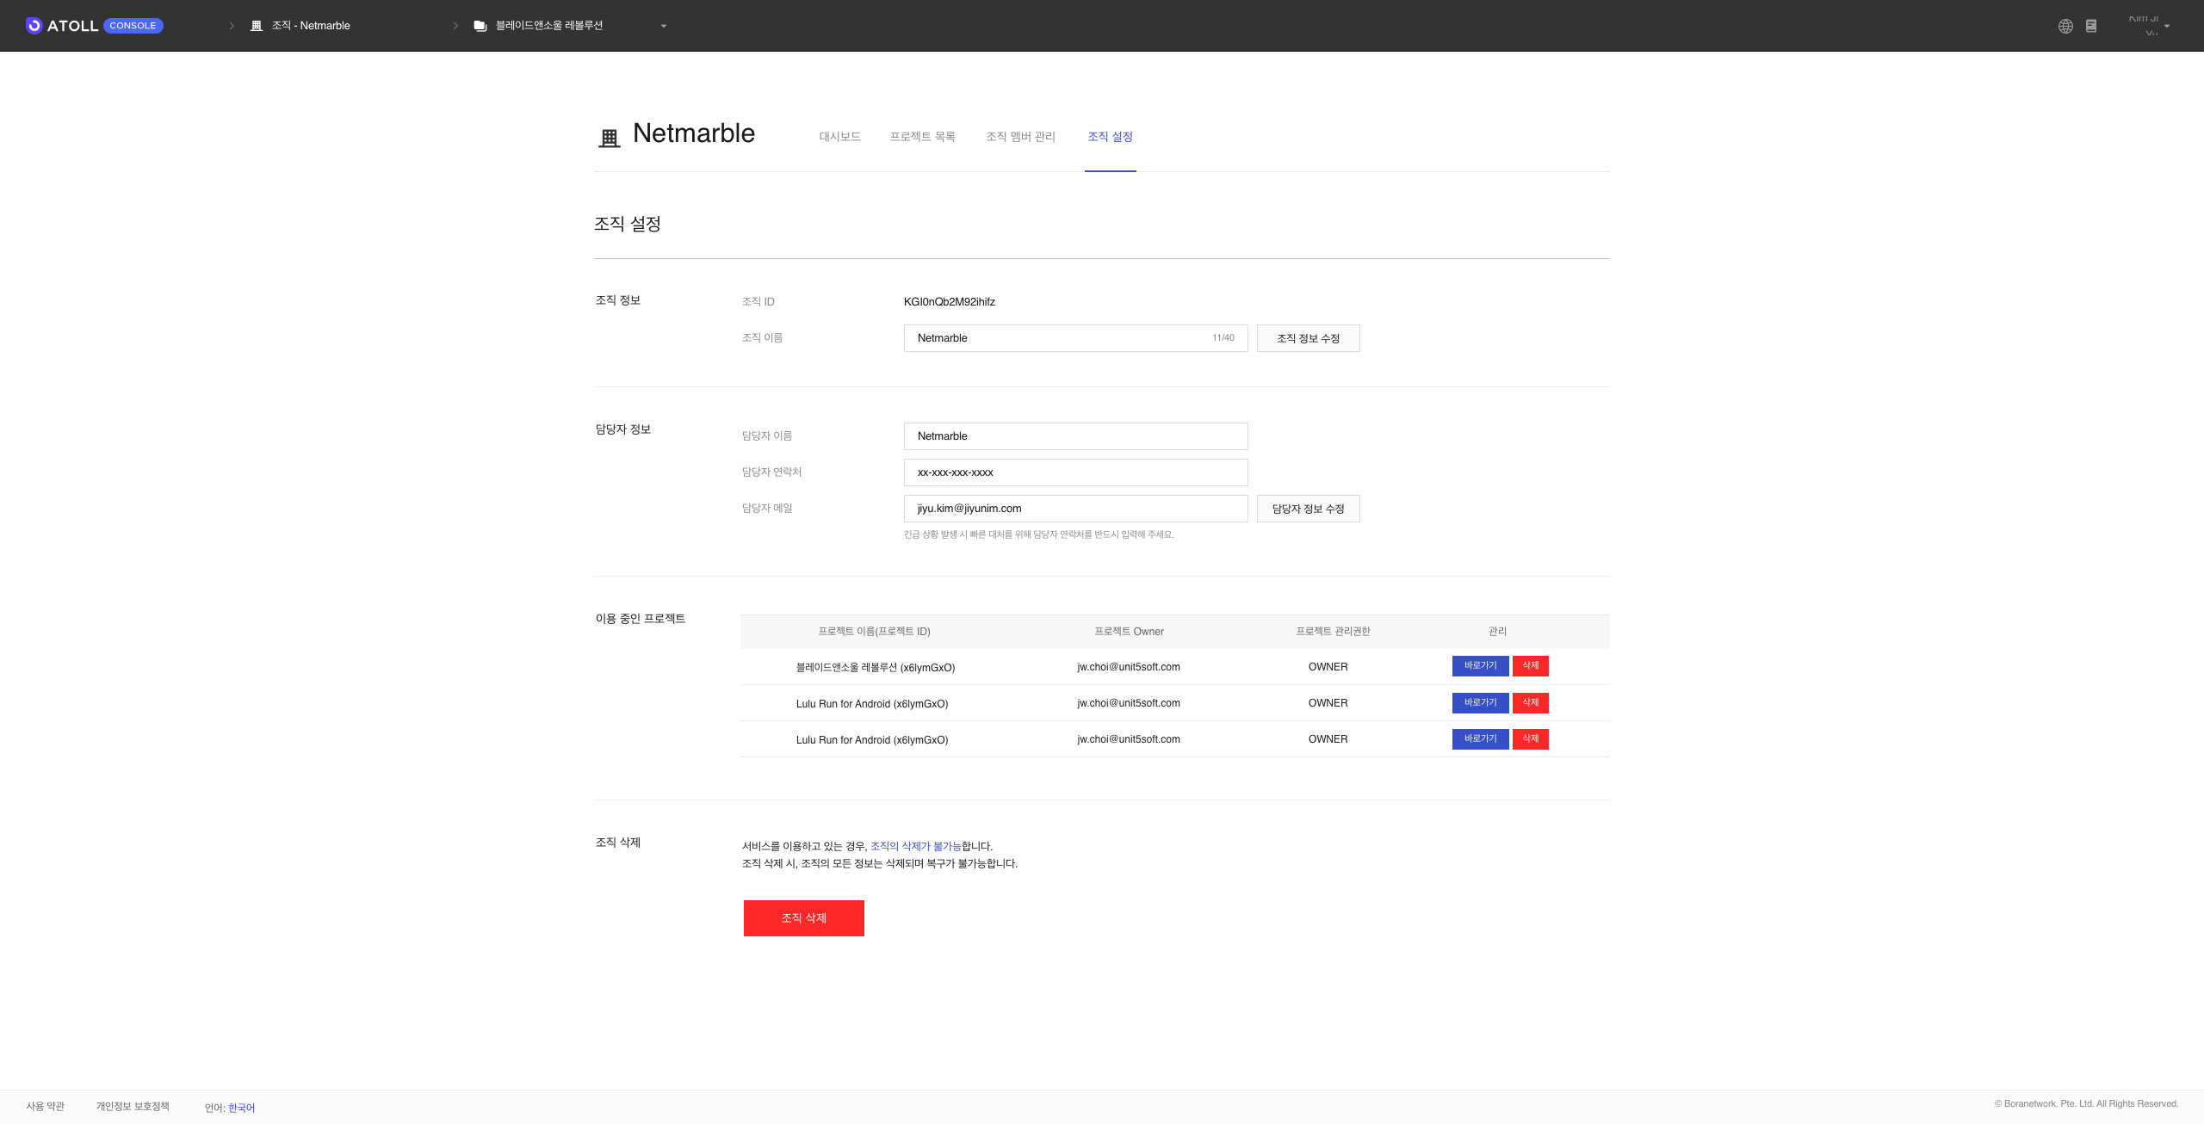Screen dimensions: 2204x1124
Task: Change language via 한국어 footer link
Action: [x=241, y=1108]
